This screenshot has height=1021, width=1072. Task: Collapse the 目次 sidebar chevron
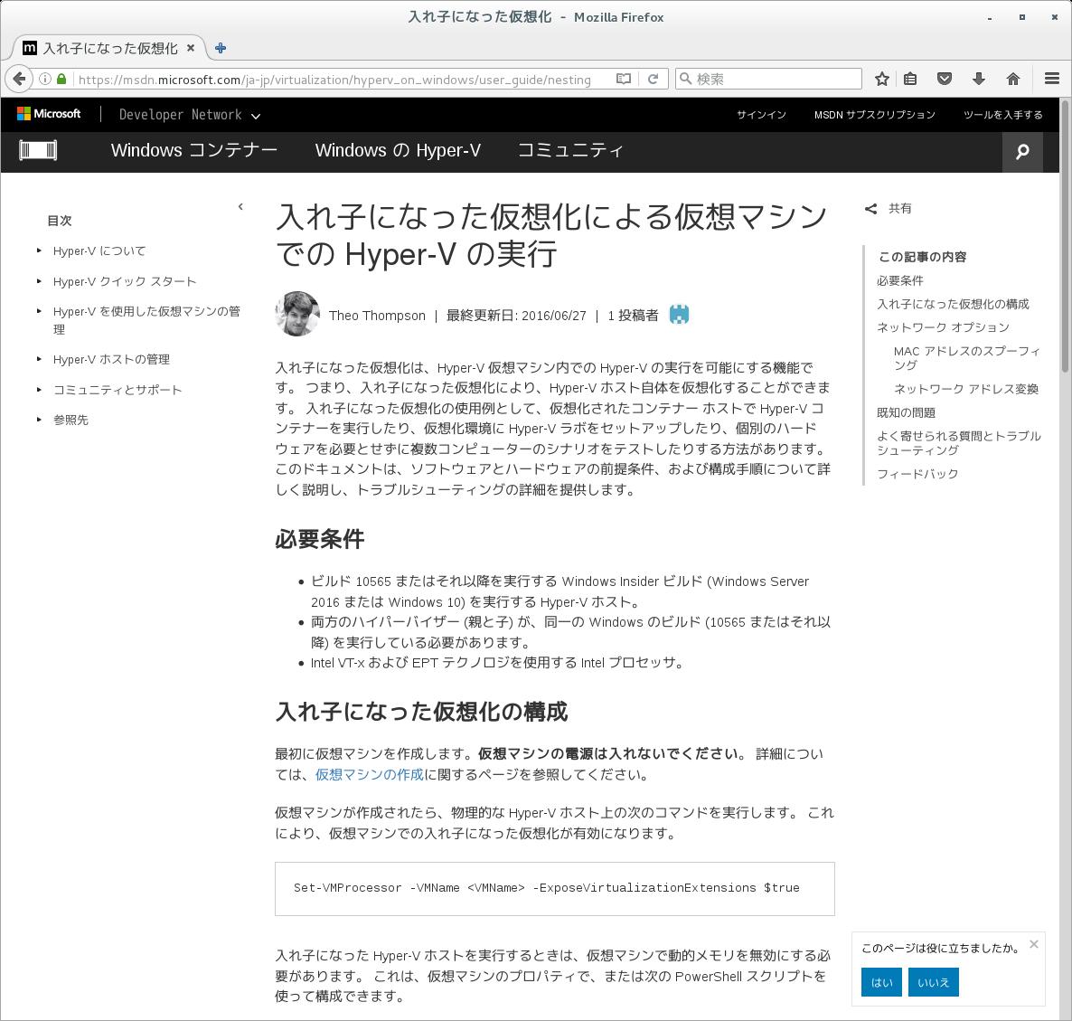(240, 206)
